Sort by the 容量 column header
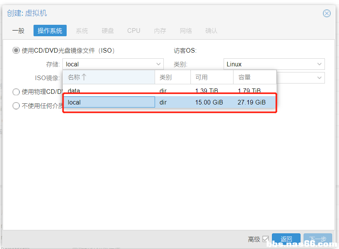This screenshot has height=249, width=339. (245, 77)
